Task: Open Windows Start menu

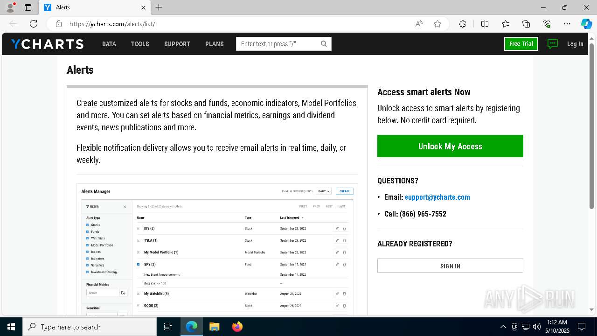Action: (11, 327)
